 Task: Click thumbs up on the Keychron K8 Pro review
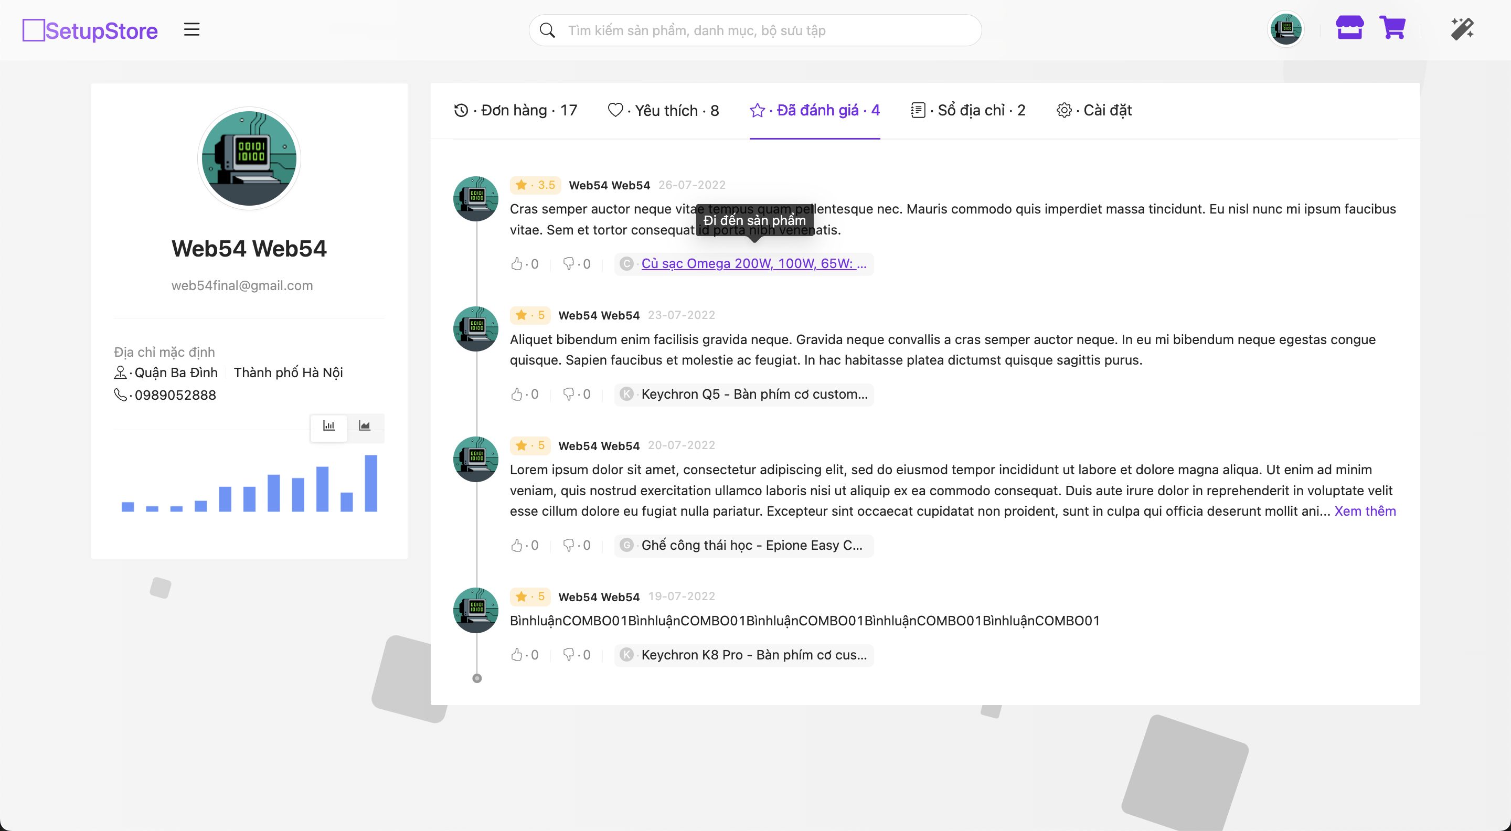click(517, 655)
